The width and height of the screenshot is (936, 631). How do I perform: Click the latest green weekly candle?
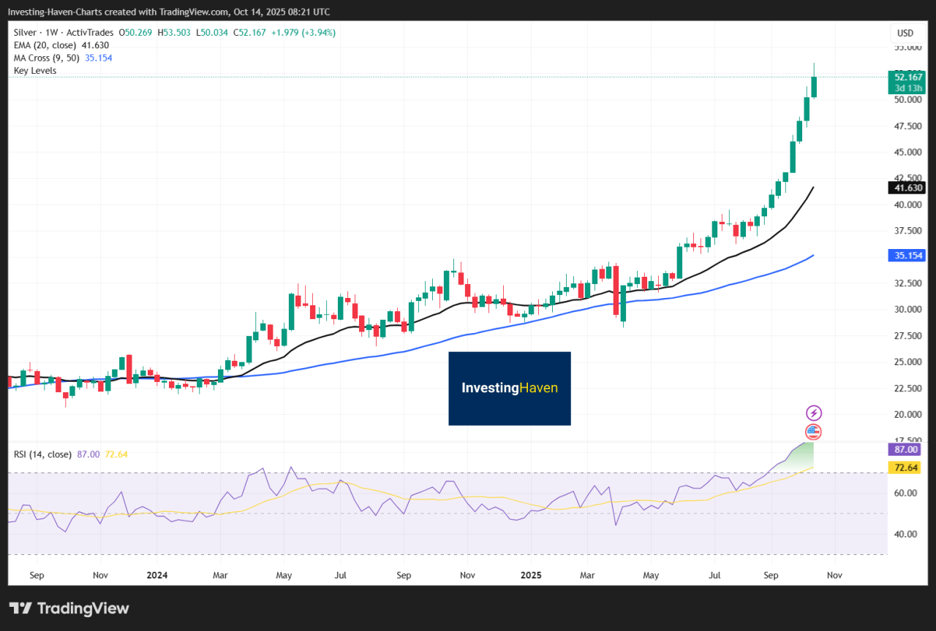[814, 86]
